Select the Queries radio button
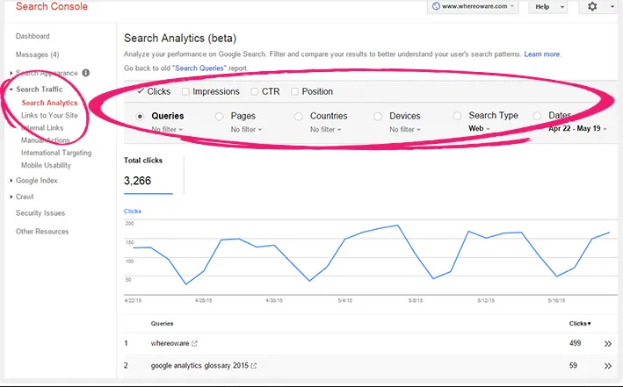Image resolution: width=623 pixels, height=387 pixels. click(140, 117)
